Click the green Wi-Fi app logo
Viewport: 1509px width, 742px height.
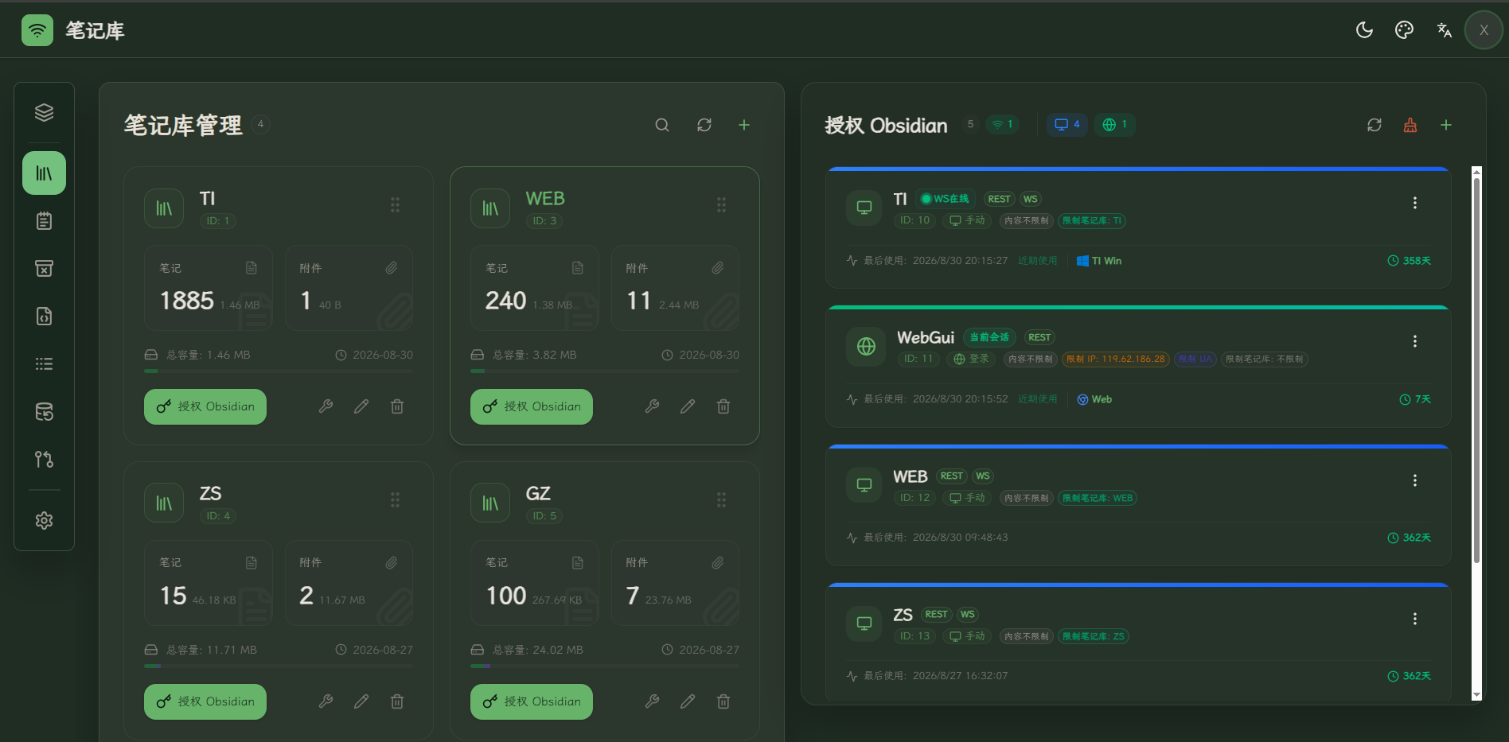pyautogui.click(x=37, y=30)
